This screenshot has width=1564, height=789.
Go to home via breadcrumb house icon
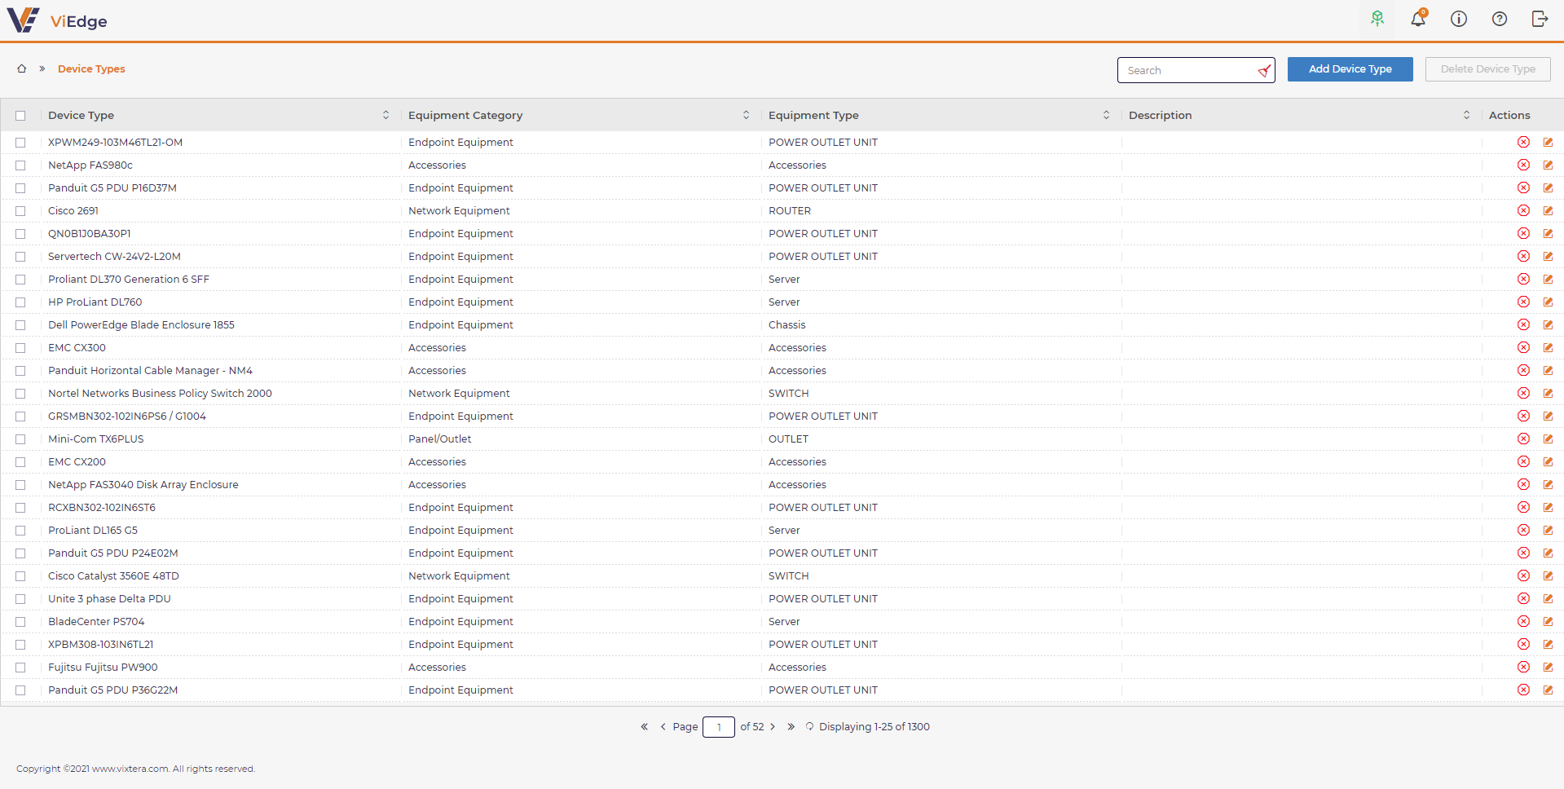pyautogui.click(x=22, y=68)
